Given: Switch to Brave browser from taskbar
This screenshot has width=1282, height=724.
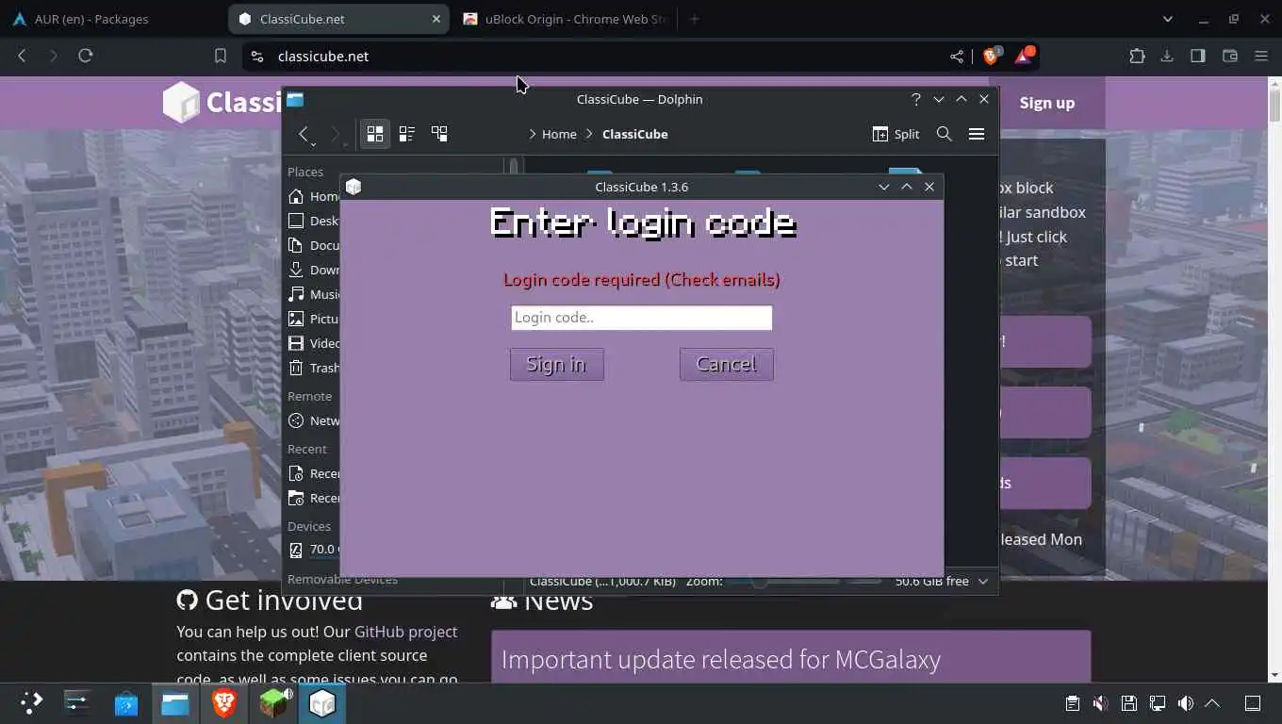Looking at the screenshot, I should click(x=224, y=703).
